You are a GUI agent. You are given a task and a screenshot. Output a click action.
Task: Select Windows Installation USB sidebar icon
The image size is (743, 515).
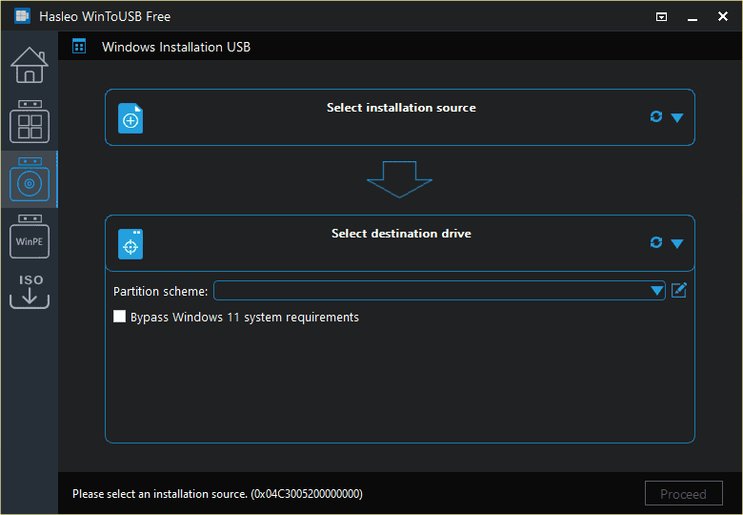pyautogui.click(x=29, y=179)
